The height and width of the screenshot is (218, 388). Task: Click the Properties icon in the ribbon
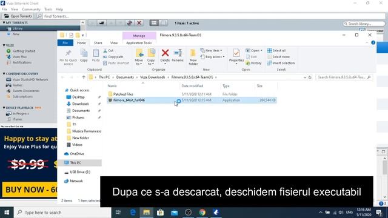[x=236, y=53]
